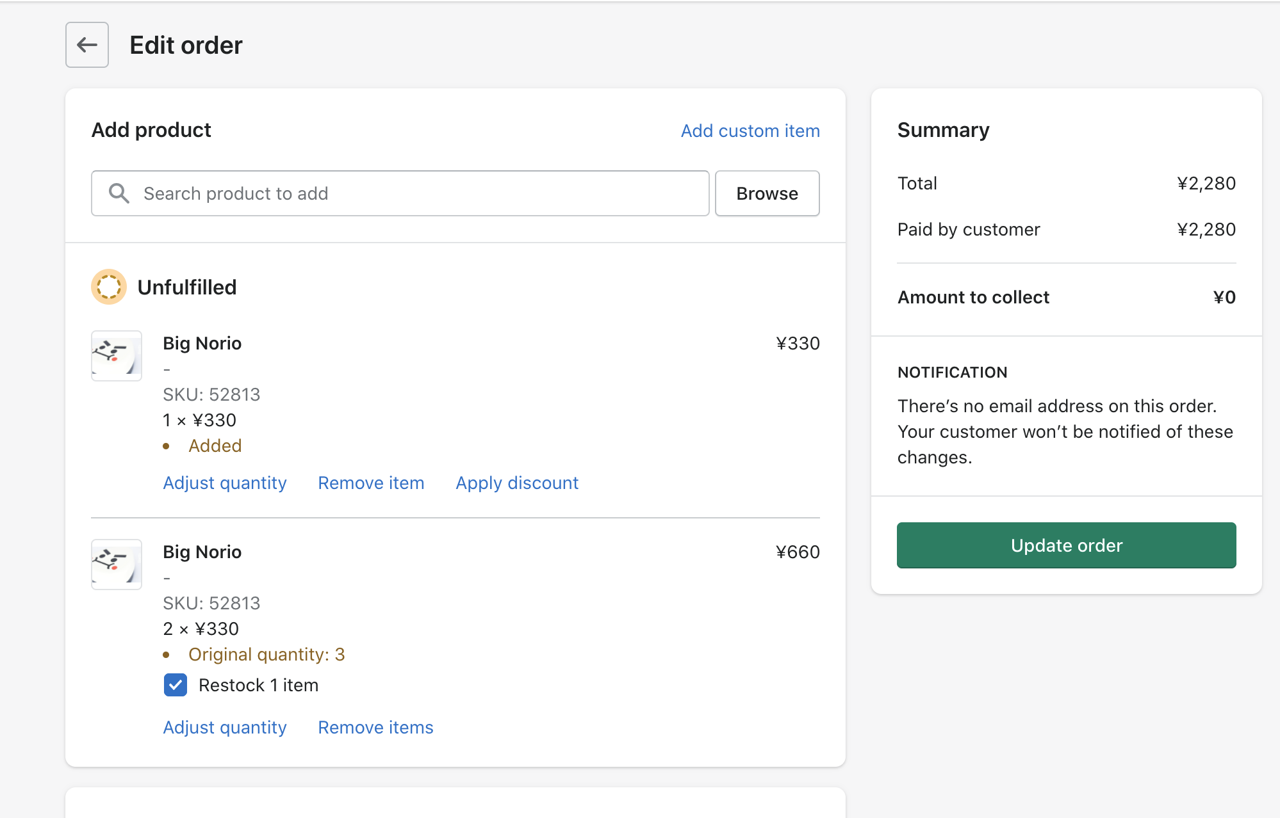The image size is (1280, 818).
Task: Click SKU: 52813 under the ¥660 Big Norio
Action: pyautogui.click(x=211, y=603)
